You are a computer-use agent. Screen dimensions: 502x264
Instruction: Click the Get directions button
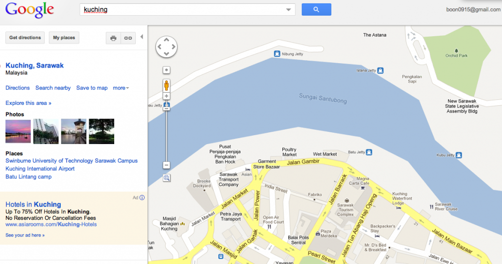(25, 38)
